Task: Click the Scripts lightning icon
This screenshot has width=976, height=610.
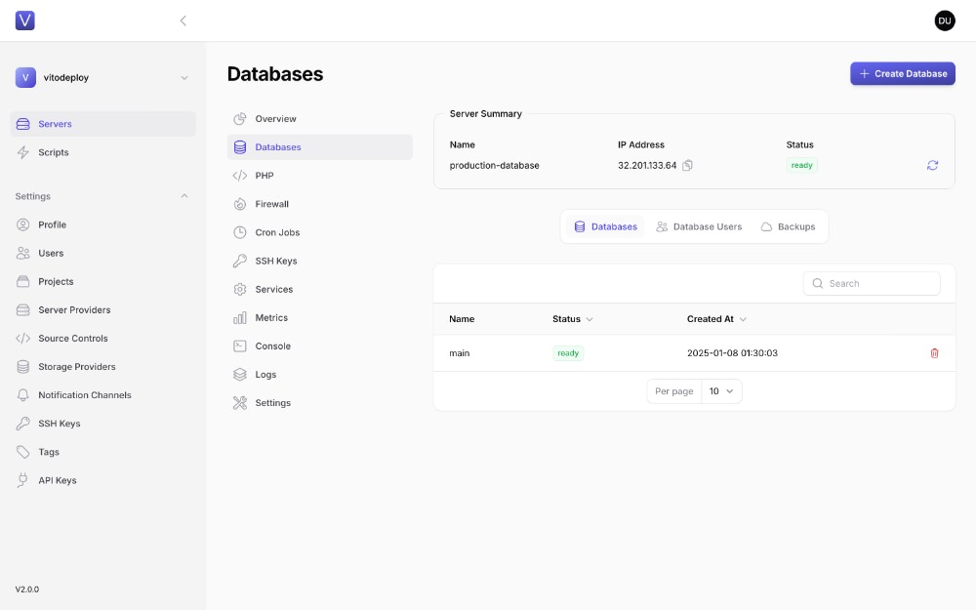Action: (x=23, y=152)
